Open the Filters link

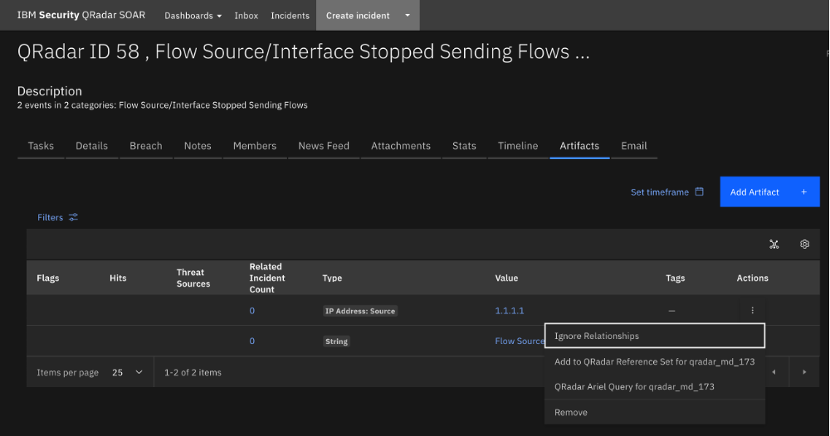click(51, 217)
